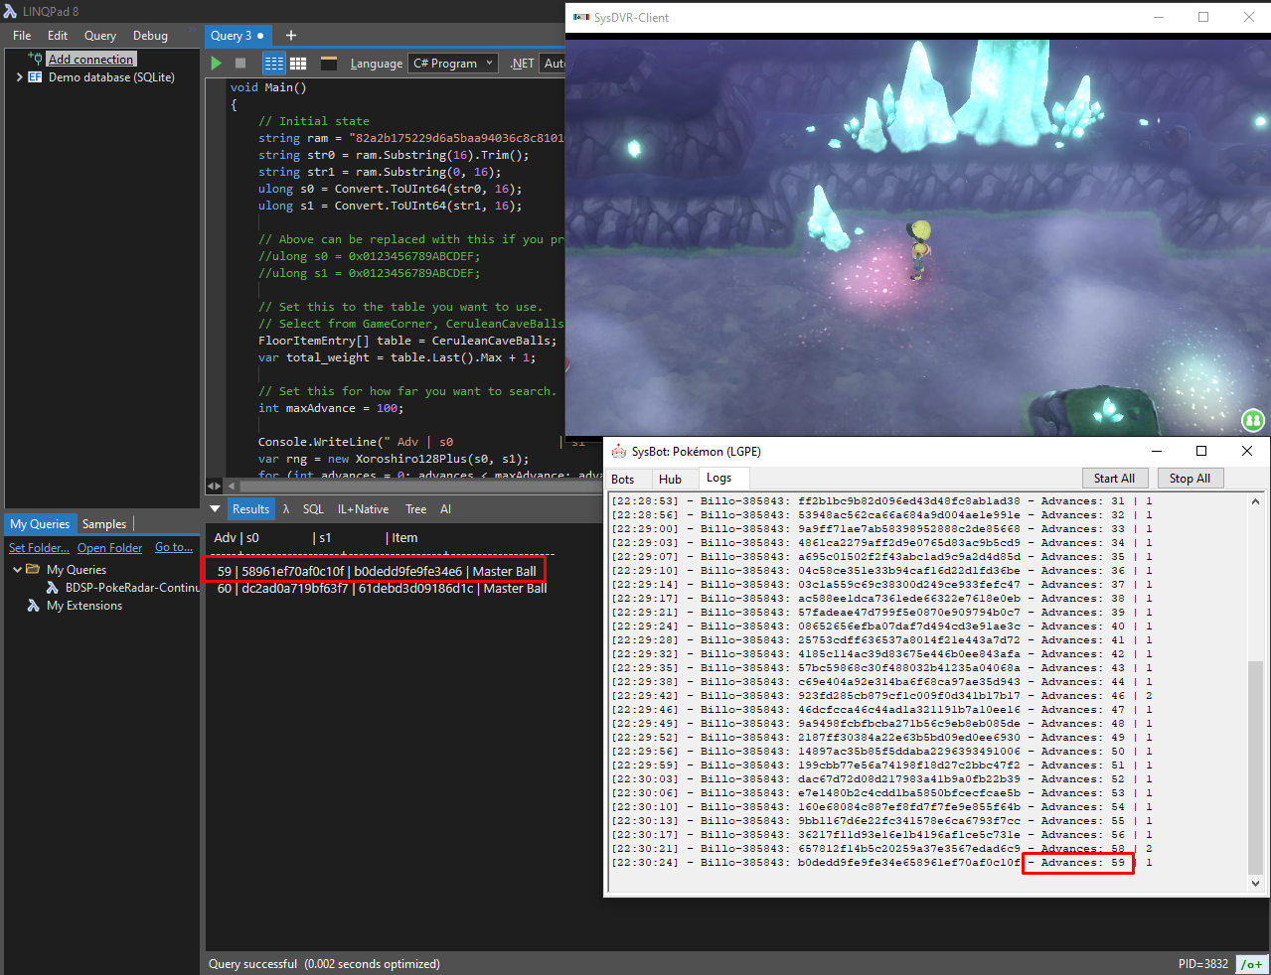Viewport: 1271px width, 975px height.
Task: Click the lambda icon beside My Extensions
Action: point(34,605)
